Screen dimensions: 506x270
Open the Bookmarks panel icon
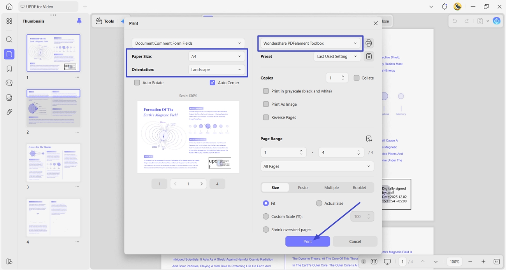pos(9,69)
